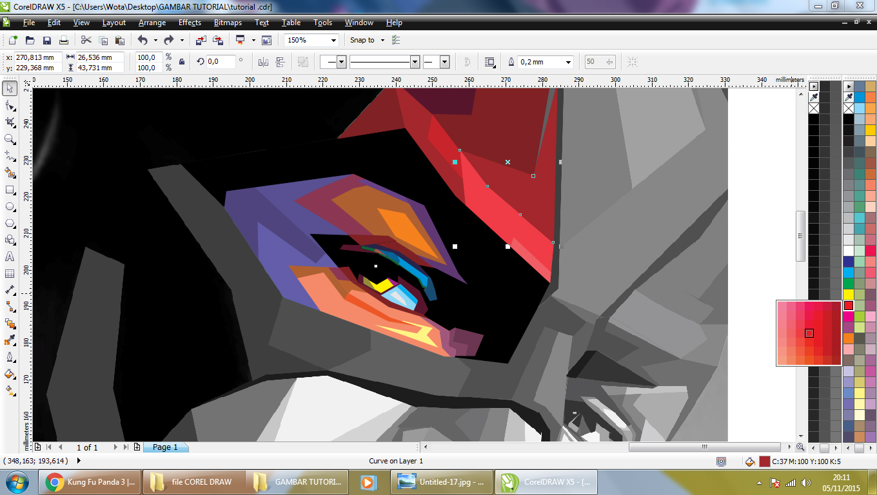
Task: Choose the yellow palette swatch
Action: (849, 295)
